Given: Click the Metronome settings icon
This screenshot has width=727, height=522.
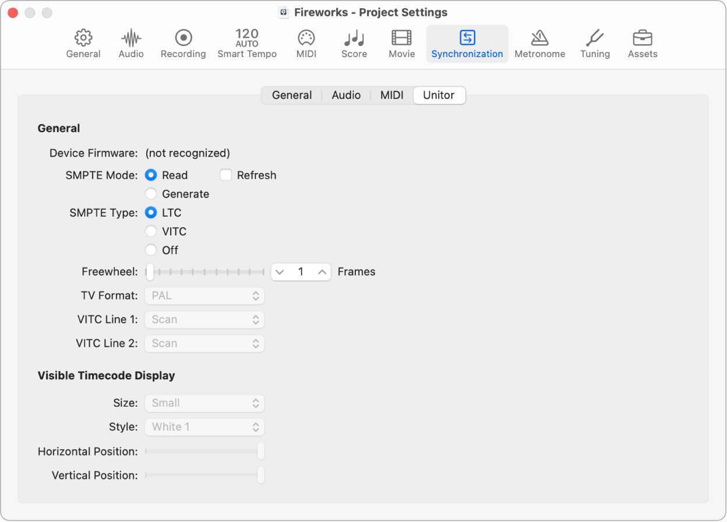Looking at the screenshot, I should 539,42.
